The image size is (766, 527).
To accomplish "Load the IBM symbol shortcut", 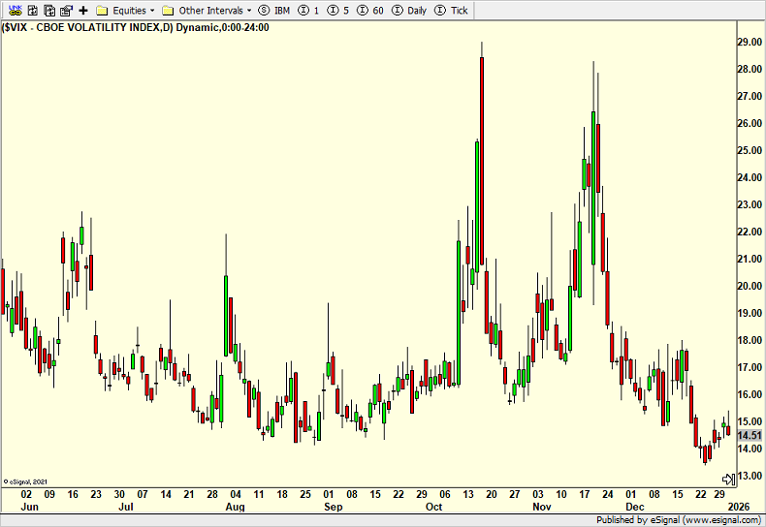I will coord(275,10).
